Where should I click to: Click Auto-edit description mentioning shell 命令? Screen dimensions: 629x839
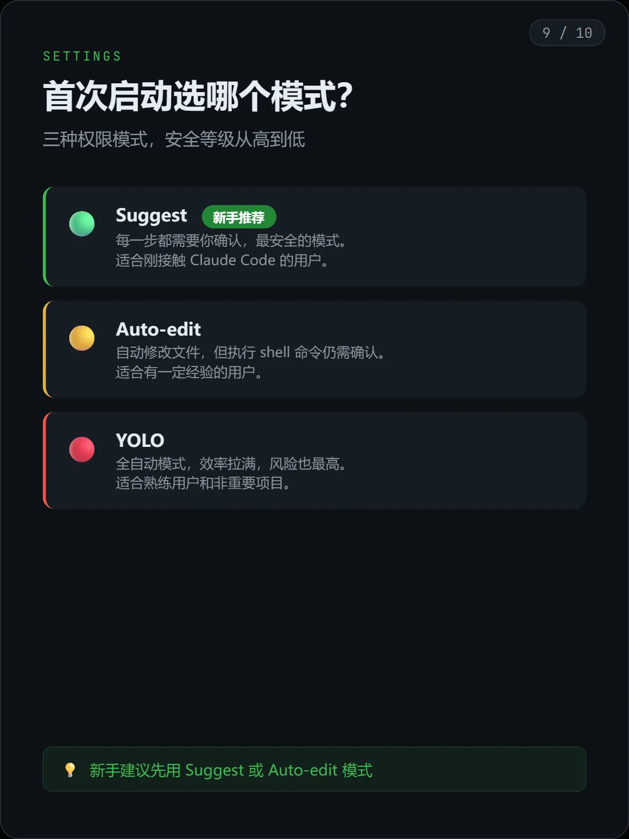point(251,352)
